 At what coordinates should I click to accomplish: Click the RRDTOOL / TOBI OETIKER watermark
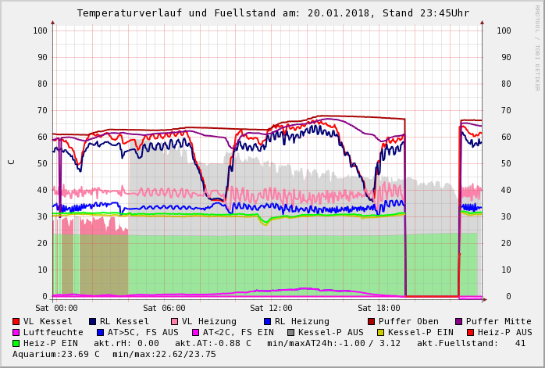pos(537,47)
